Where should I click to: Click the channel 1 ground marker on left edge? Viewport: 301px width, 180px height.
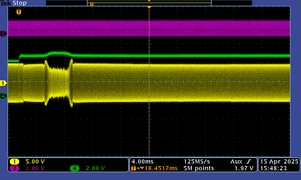pyautogui.click(x=3, y=83)
